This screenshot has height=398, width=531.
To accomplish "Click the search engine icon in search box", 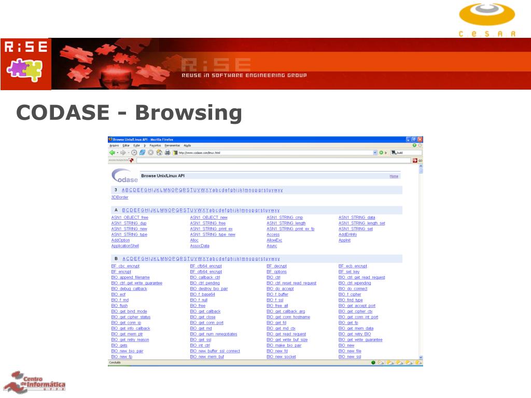I will coord(394,153).
